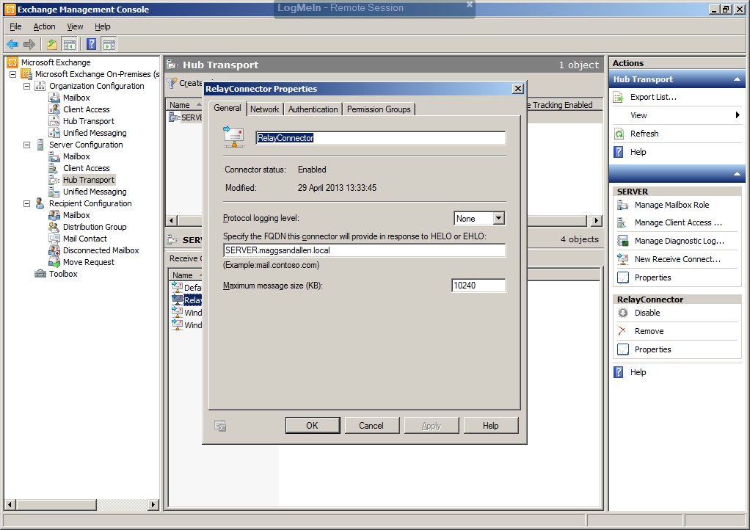Click OK in RelayConnector Properties
Screen dimensions: 750x530
(313, 425)
